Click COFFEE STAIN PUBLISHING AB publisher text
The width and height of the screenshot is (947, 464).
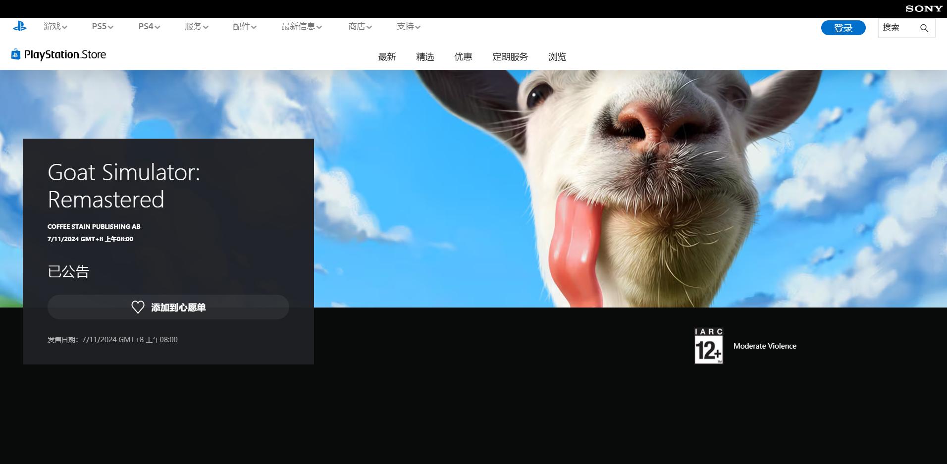[94, 226]
